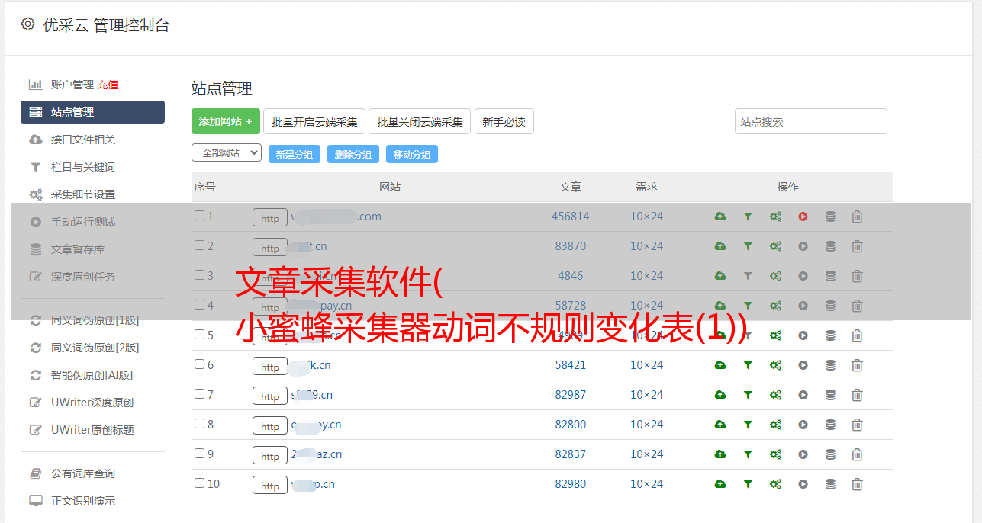Open the 全部网站 group dropdown

coord(226,153)
